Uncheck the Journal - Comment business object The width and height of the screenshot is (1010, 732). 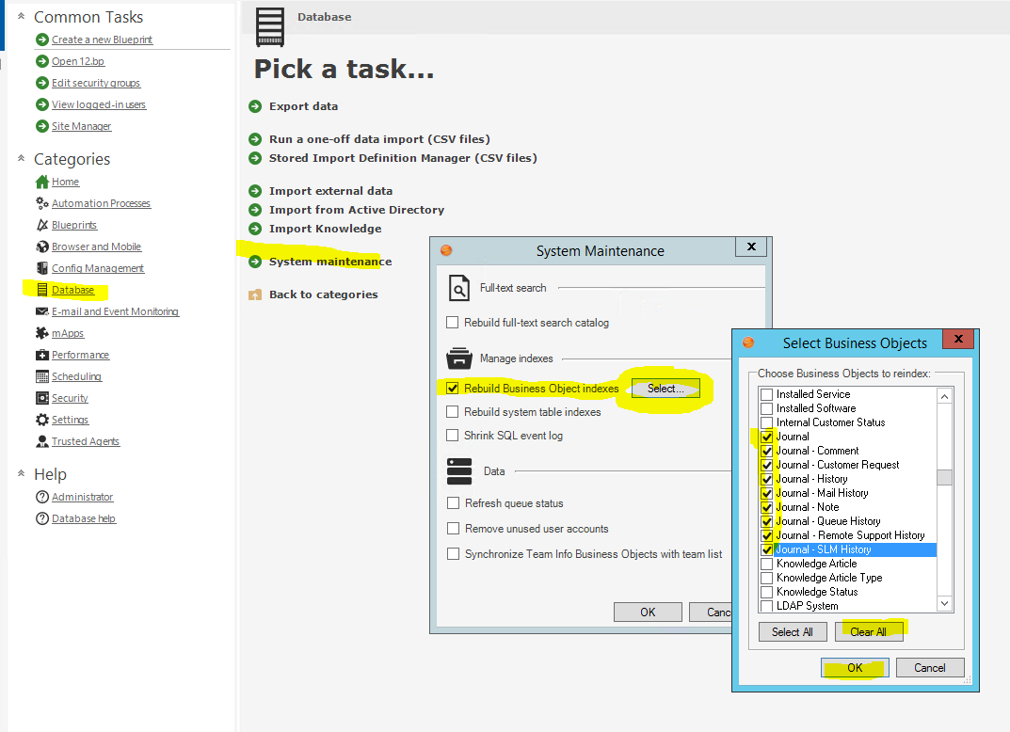click(x=767, y=451)
